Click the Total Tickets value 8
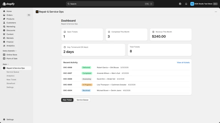 coord(131,51)
